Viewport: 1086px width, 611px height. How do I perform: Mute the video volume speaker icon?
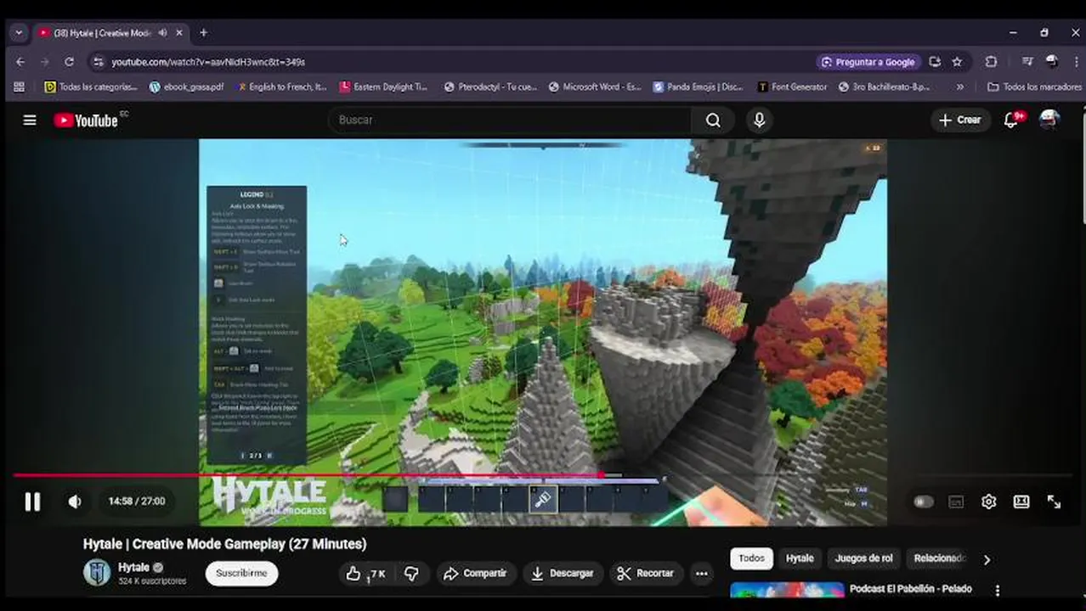(75, 502)
